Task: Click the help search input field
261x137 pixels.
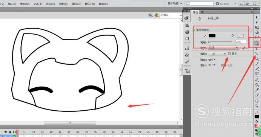Action: 200,3
